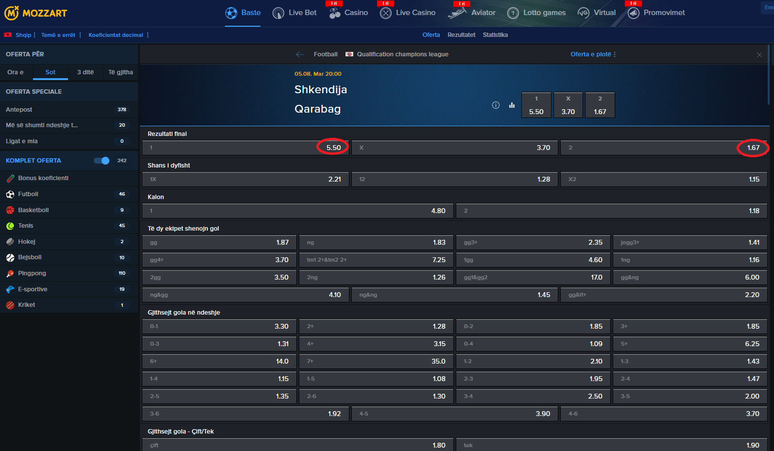Image resolution: width=774 pixels, height=451 pixels.
Task: Select Bonus koeficienti sport icon
Action: coord(10,179)
